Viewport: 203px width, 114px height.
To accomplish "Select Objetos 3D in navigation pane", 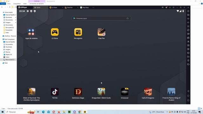I will click(9, 54).
